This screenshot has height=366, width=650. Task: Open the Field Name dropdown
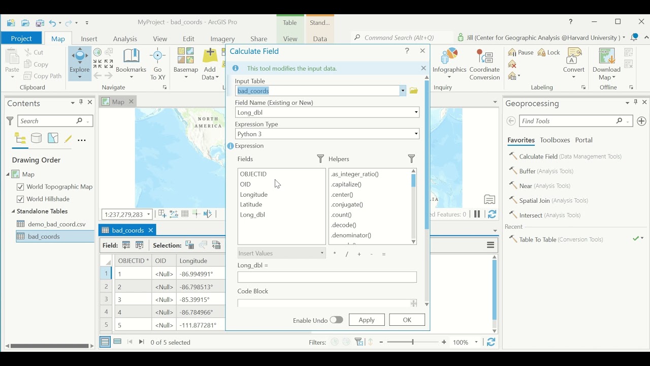(416, 112)
